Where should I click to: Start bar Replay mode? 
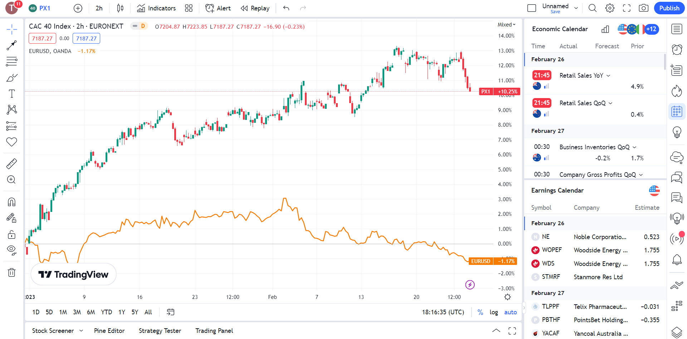pyautogui.click(x=255, y=8)
